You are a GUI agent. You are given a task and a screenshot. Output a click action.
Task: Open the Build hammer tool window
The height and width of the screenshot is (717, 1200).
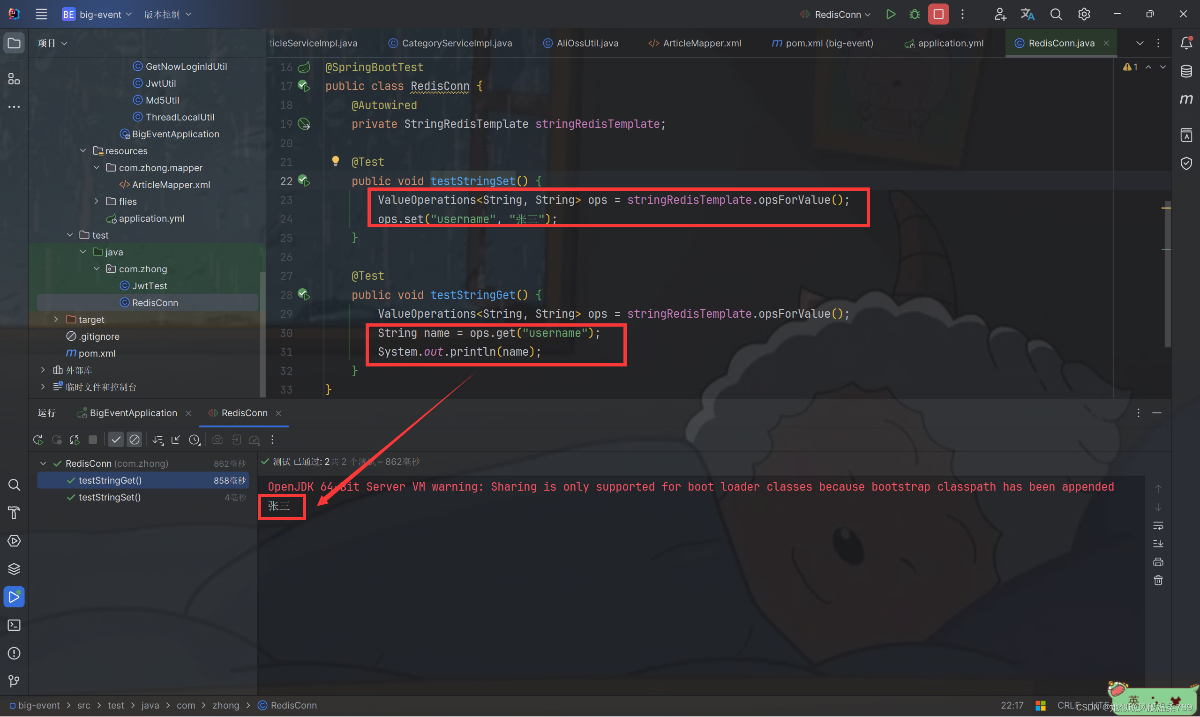tap(14, 513)
